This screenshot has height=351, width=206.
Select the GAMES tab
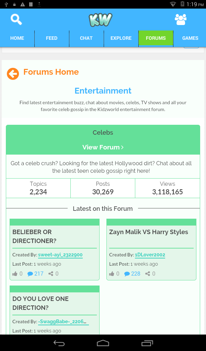(190, 38)
